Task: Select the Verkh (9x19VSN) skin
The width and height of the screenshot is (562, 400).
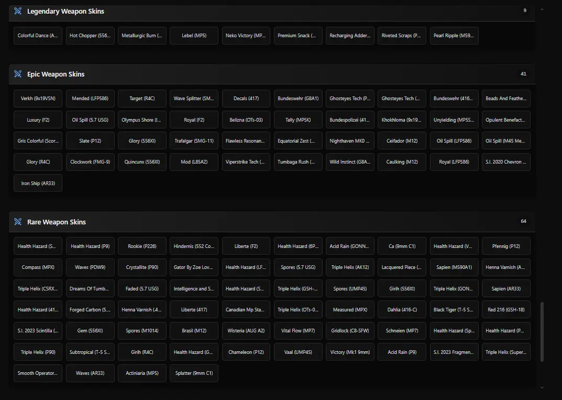Action: pyautogui.click(x=38, y=99)
